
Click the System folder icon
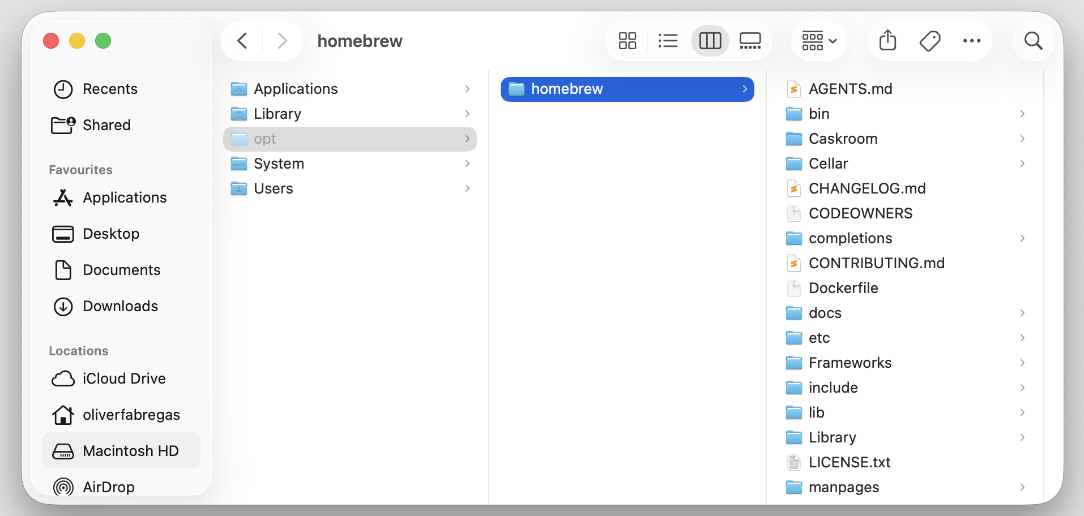click(x=239, y=164)
